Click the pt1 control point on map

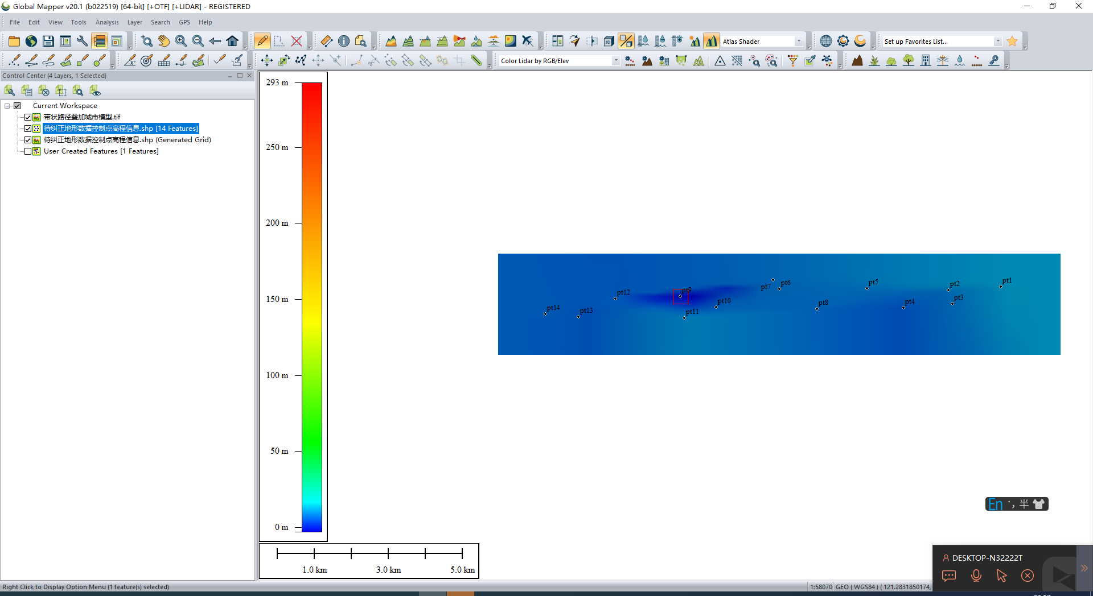click(1001, 286)
